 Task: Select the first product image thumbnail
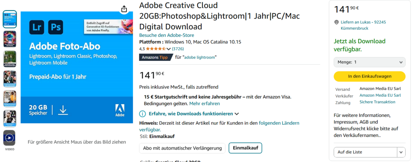point(9,19)
